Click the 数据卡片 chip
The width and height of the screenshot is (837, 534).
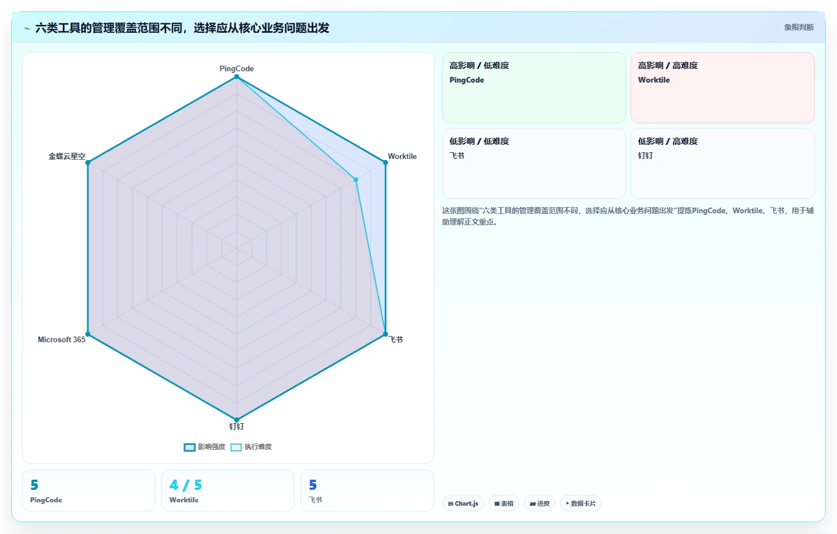click(581, 503)
